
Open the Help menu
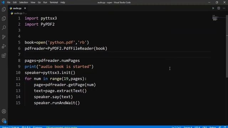[63, 2]
